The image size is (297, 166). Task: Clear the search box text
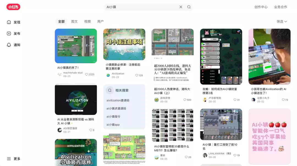pos(181,7)
